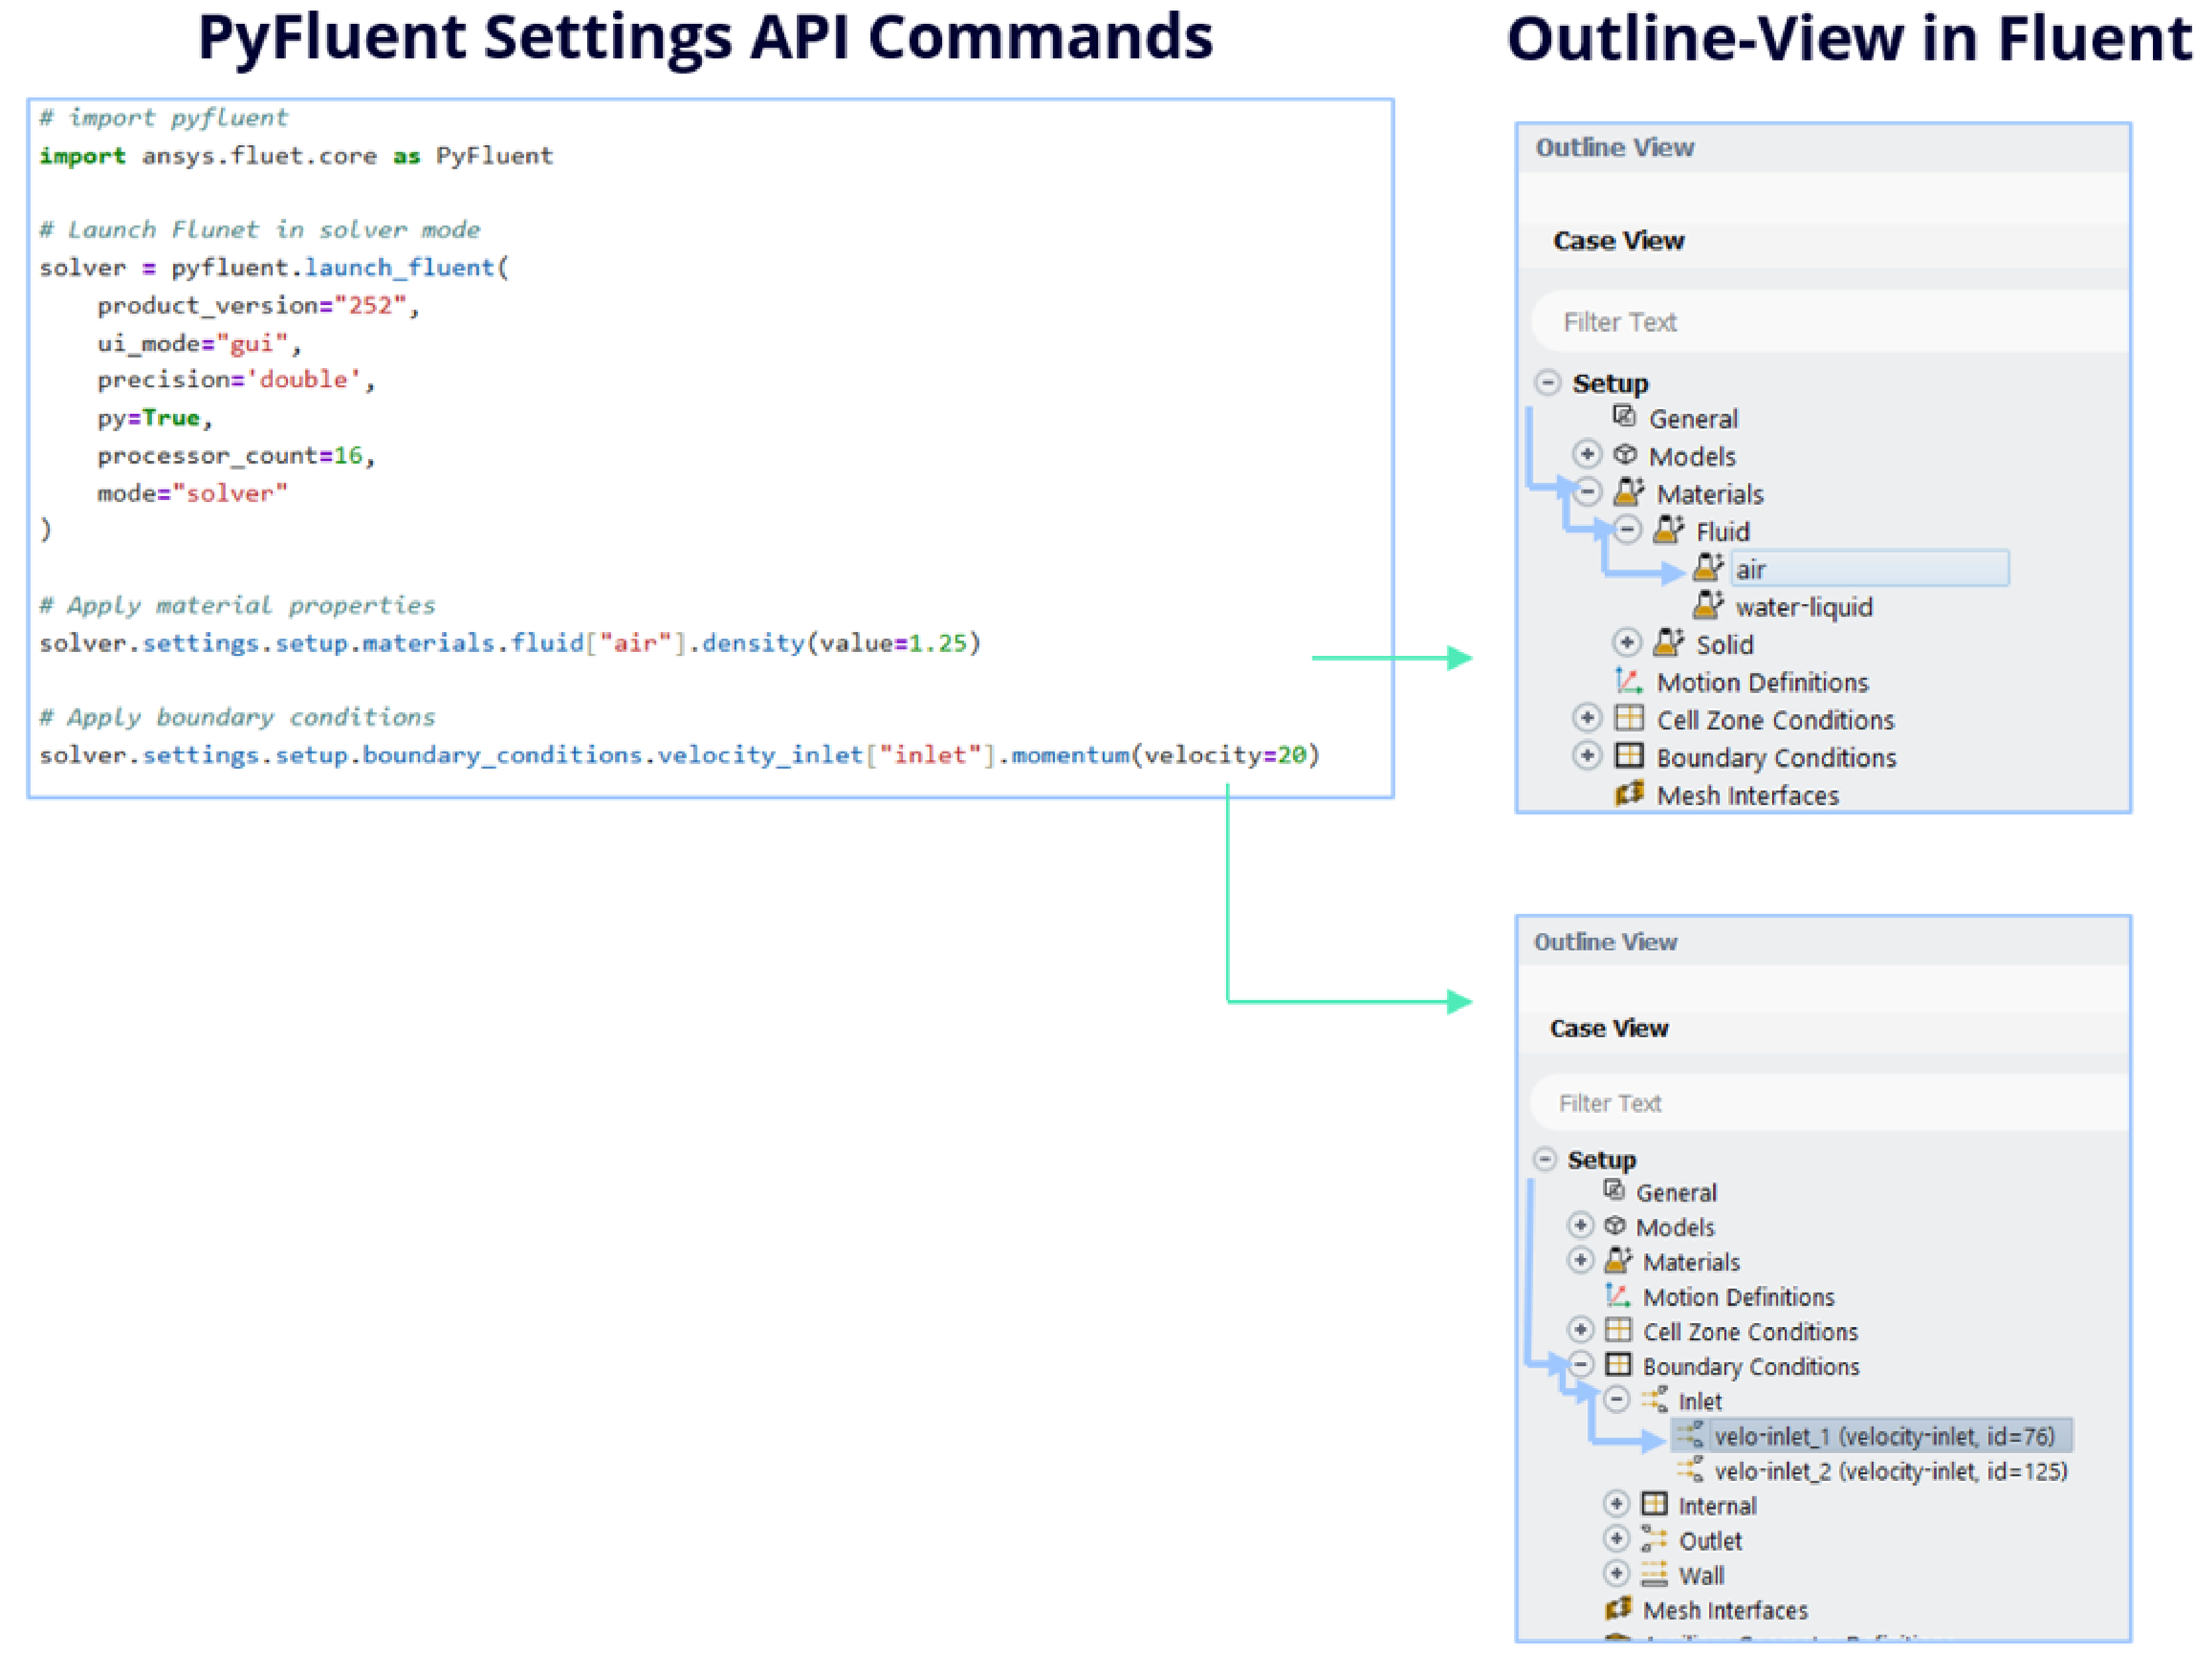Click Mesh Interfaces icon in upper view
Screen dimensions: 2212x1658
click(1629, 794)
